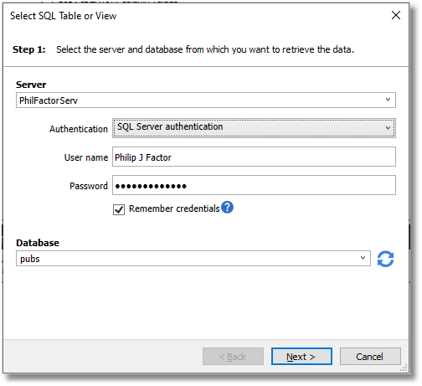
Task: Click the dialog title bar text
Action: (64, 16)
